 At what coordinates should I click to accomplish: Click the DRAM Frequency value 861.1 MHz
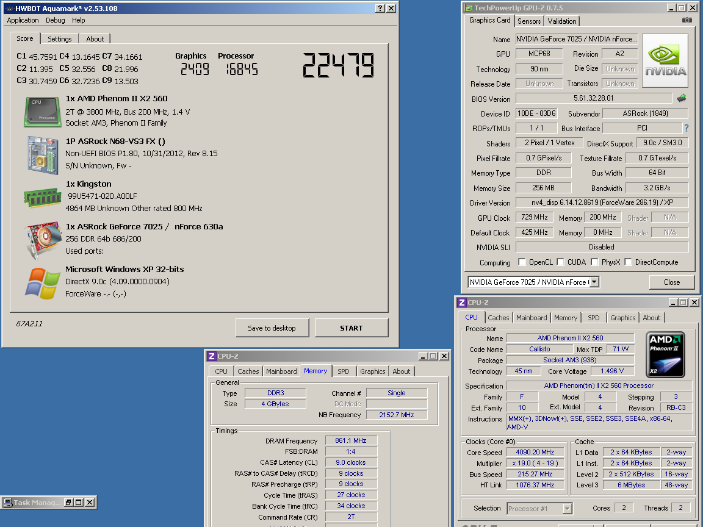(x=351, y=440)
